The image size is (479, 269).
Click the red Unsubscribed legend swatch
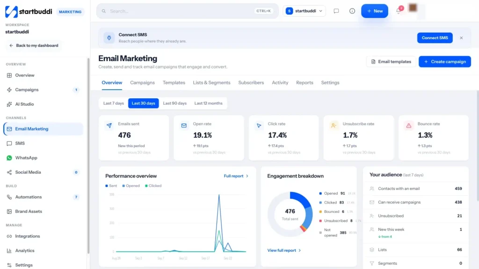pyautogui.click(x=320, y=221)
